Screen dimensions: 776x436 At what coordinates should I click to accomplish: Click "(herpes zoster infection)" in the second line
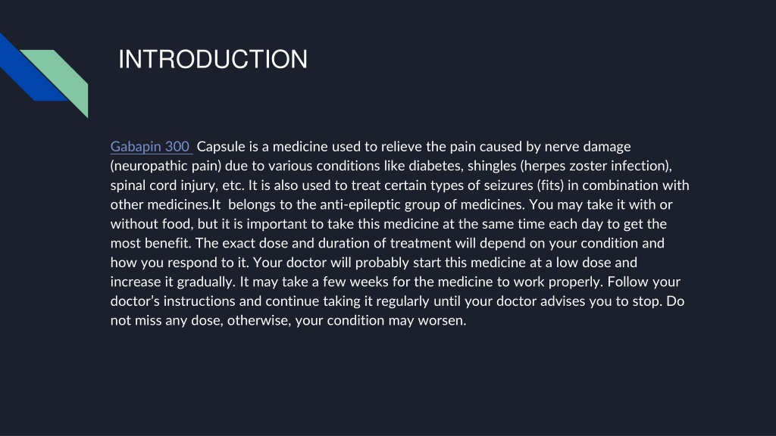pos(595,166)
